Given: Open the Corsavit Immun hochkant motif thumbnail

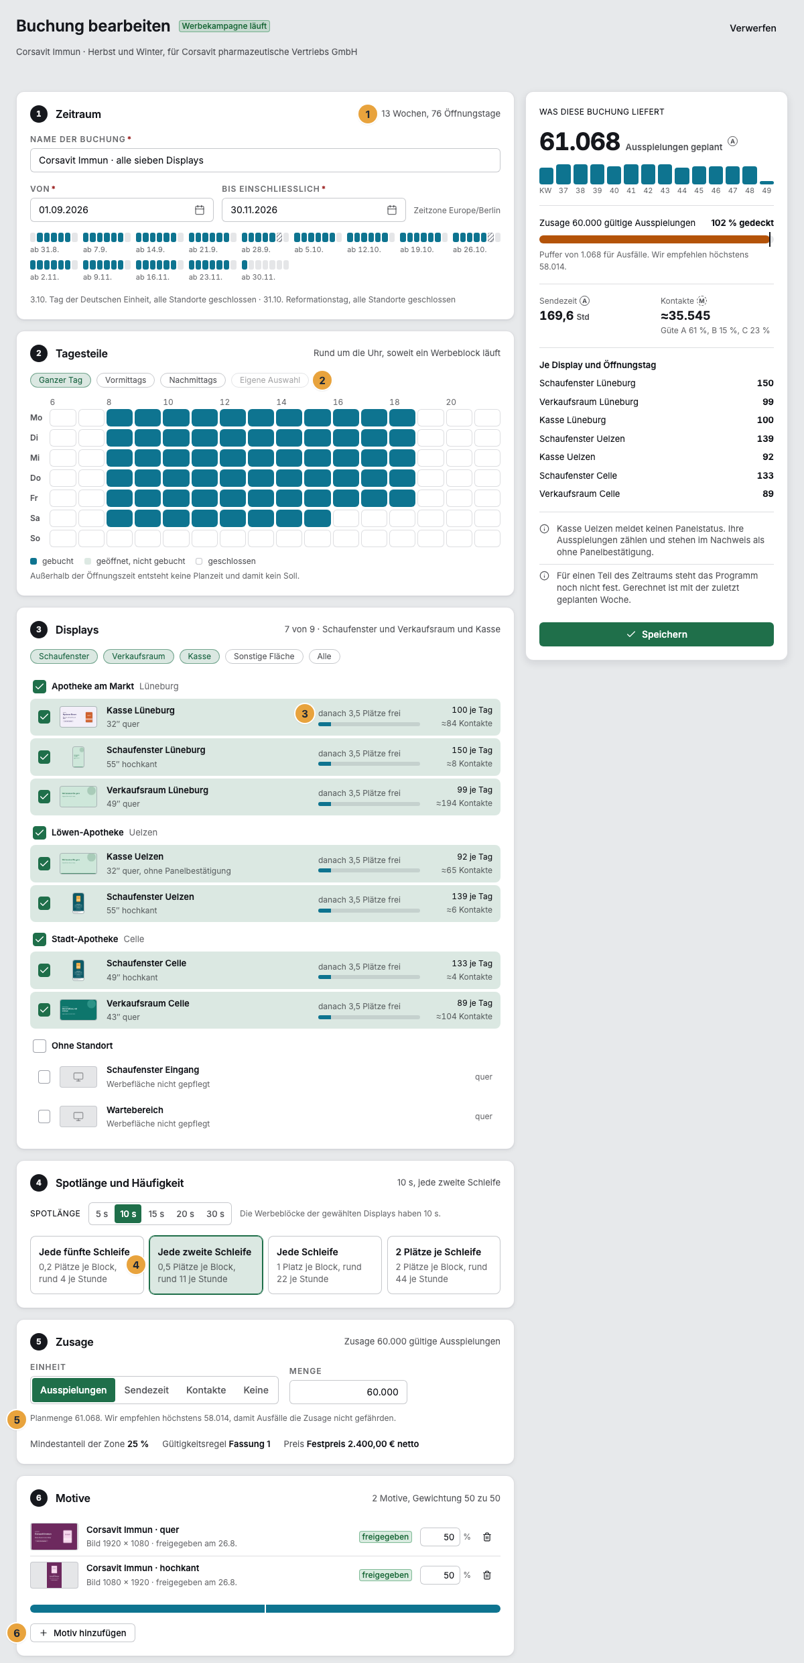Looking at the screenshot, I should pyautogui.click(x=54, y=1575).
